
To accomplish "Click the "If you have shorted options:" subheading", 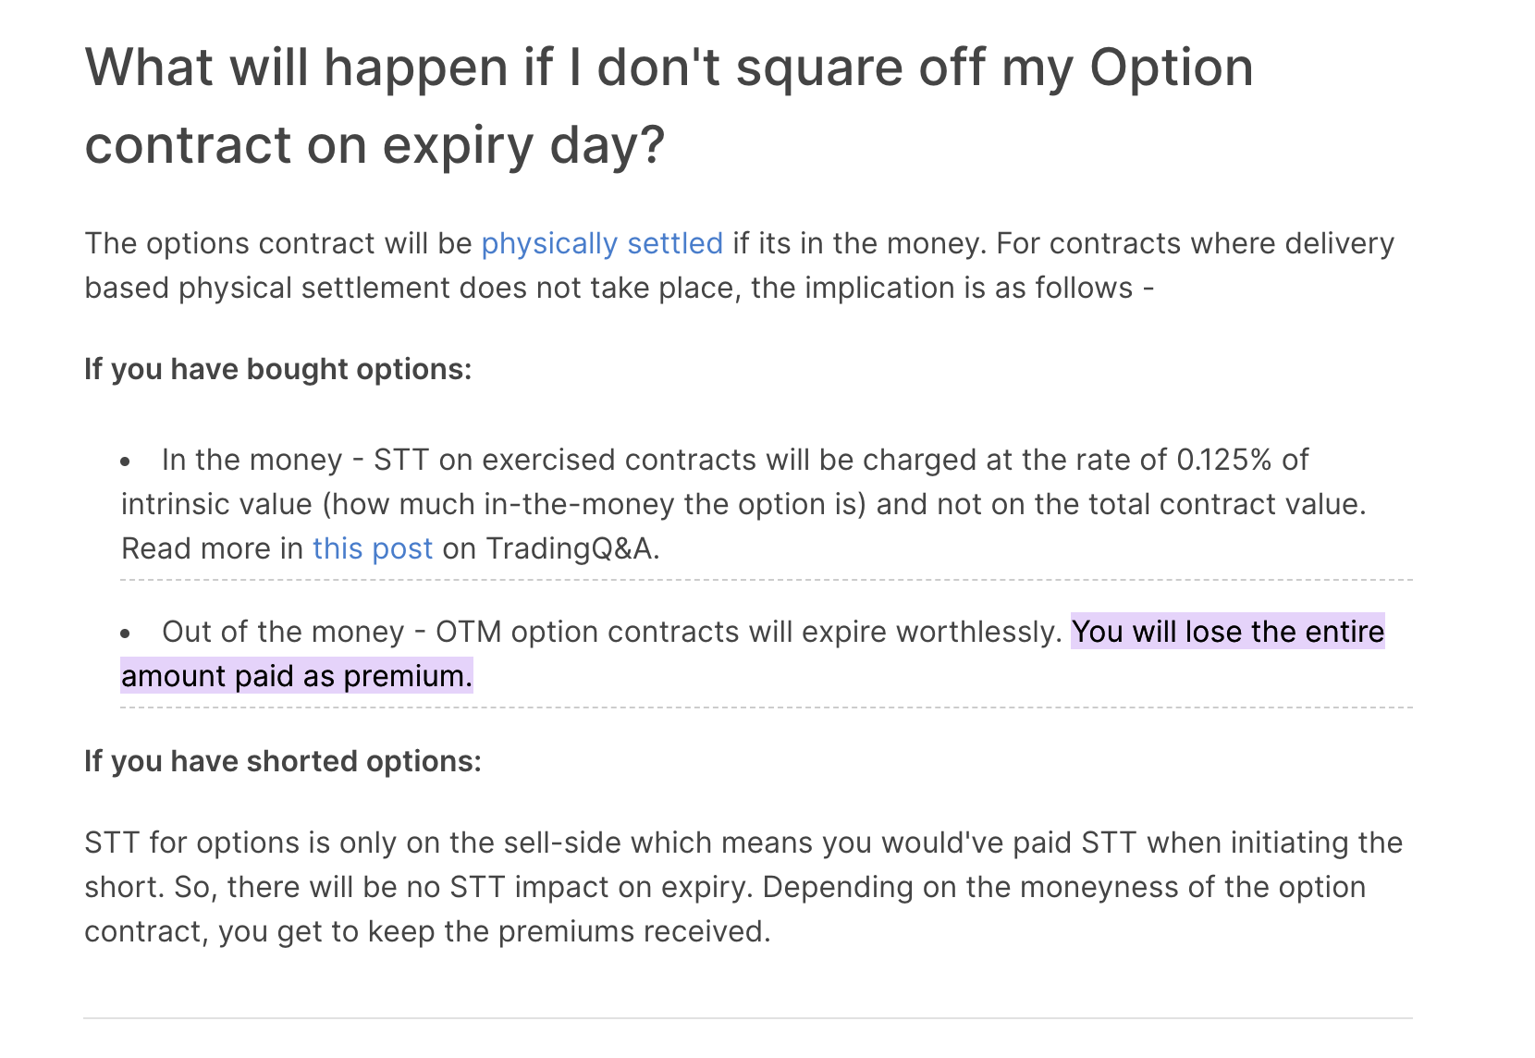I will pos(283,761).
